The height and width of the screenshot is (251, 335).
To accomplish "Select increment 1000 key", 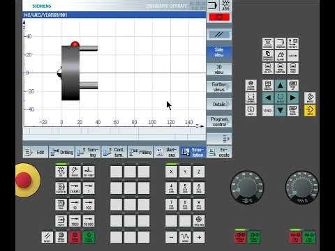I will pos(75,221).
